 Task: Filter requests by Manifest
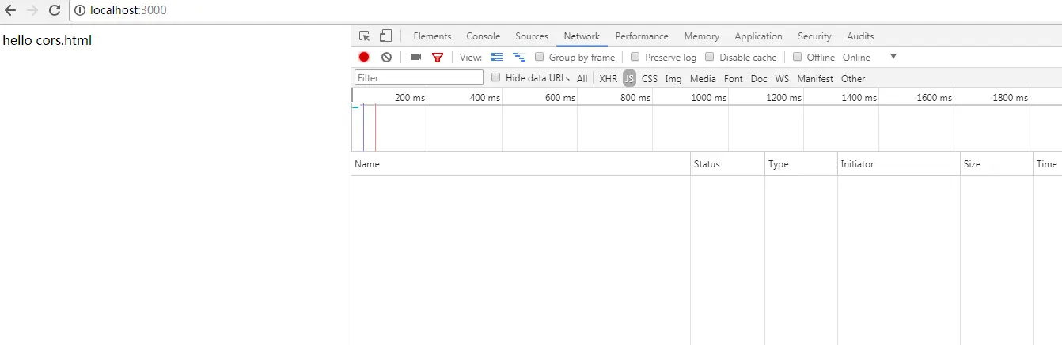point(815,79)
